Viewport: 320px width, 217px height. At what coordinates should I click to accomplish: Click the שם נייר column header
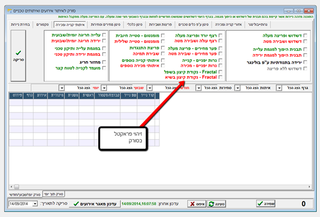129,95
